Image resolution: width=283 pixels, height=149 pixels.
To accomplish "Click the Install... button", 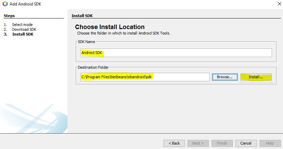I will coord(256,77).
